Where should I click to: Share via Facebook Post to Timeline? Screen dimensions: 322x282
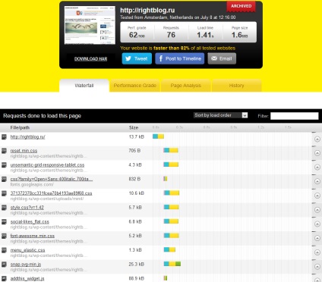pyautogui.click(x=180, y=58)
